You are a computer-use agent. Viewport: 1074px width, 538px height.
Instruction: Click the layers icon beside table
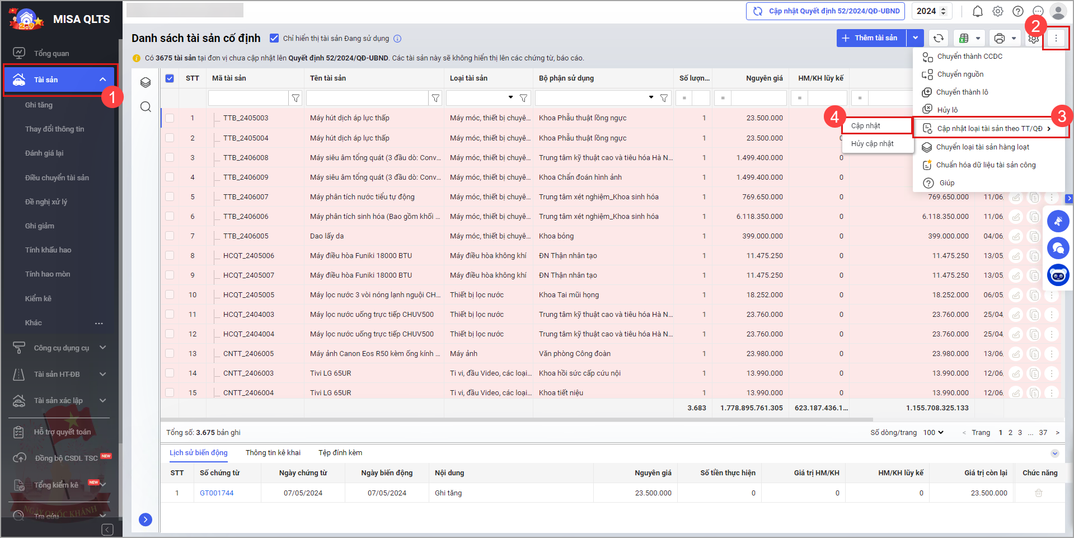[146, 82]
